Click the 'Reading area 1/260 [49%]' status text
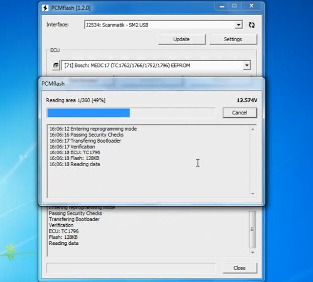Image resolution: width=313 pixels, height=282 pixels. tap(76, 100)
